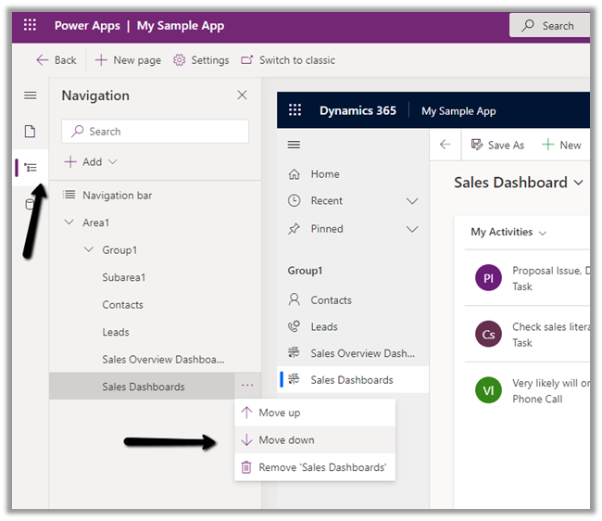The image size is (602, 521).
Task: Open the Add dropdown in Navigation
Action: 91,162
